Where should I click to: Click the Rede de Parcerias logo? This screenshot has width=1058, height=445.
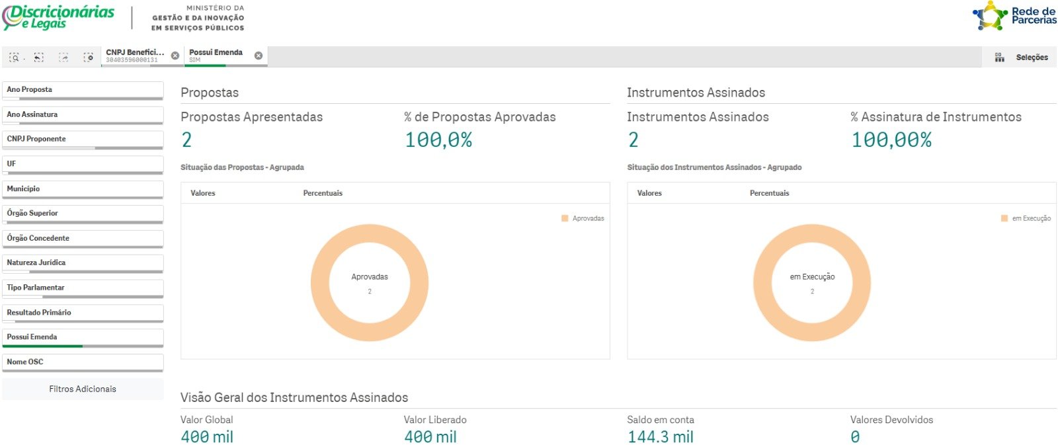pyautogui.click(x=1014, y=16)
